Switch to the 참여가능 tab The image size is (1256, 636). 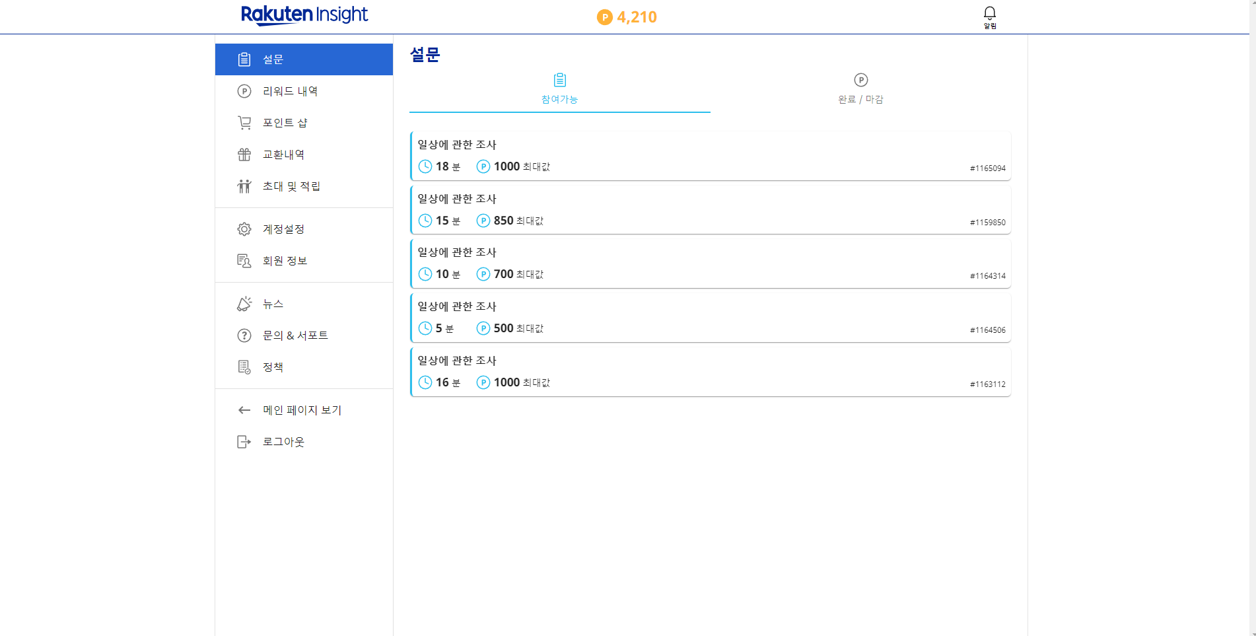[x=560, y=90]
